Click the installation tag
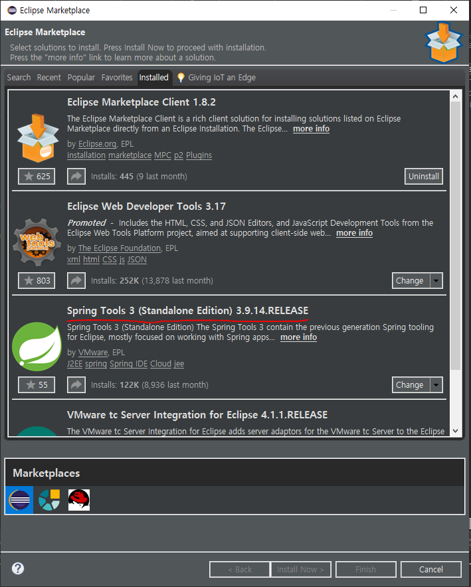Screen dimensions: 471x587 pos(86,155)
